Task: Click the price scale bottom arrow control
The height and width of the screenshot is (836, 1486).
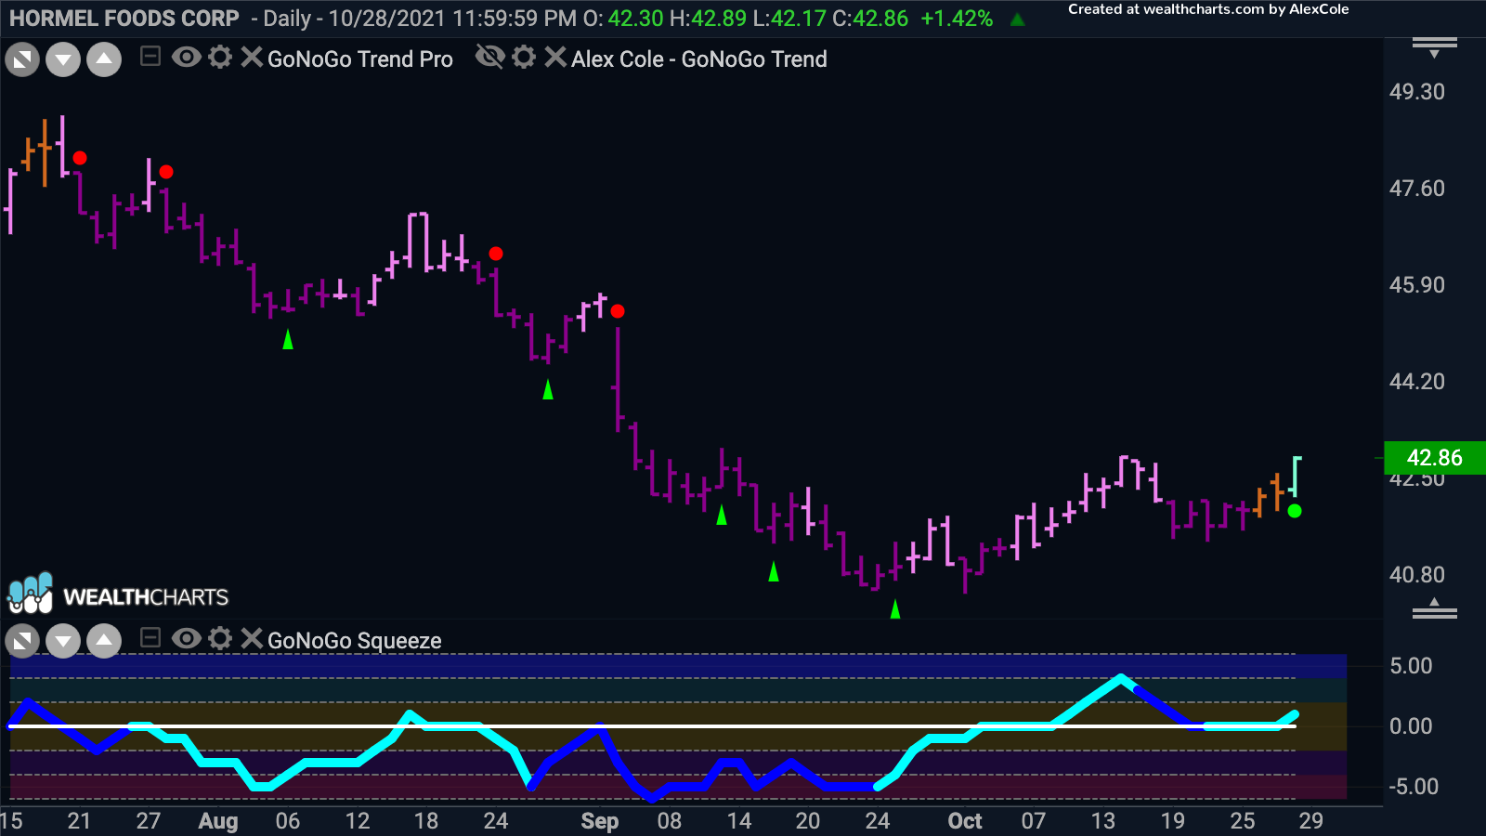Action: [1435, 608]
